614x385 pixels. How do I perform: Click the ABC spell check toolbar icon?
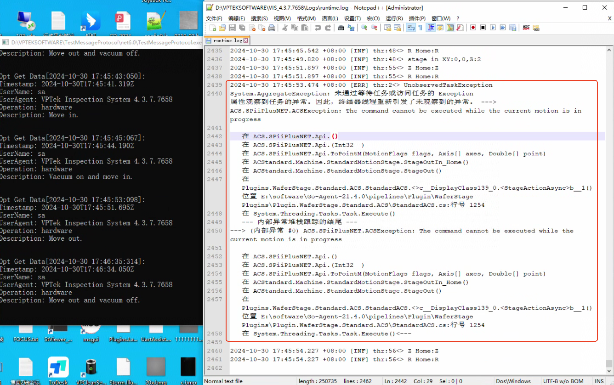tap(526, 28)
